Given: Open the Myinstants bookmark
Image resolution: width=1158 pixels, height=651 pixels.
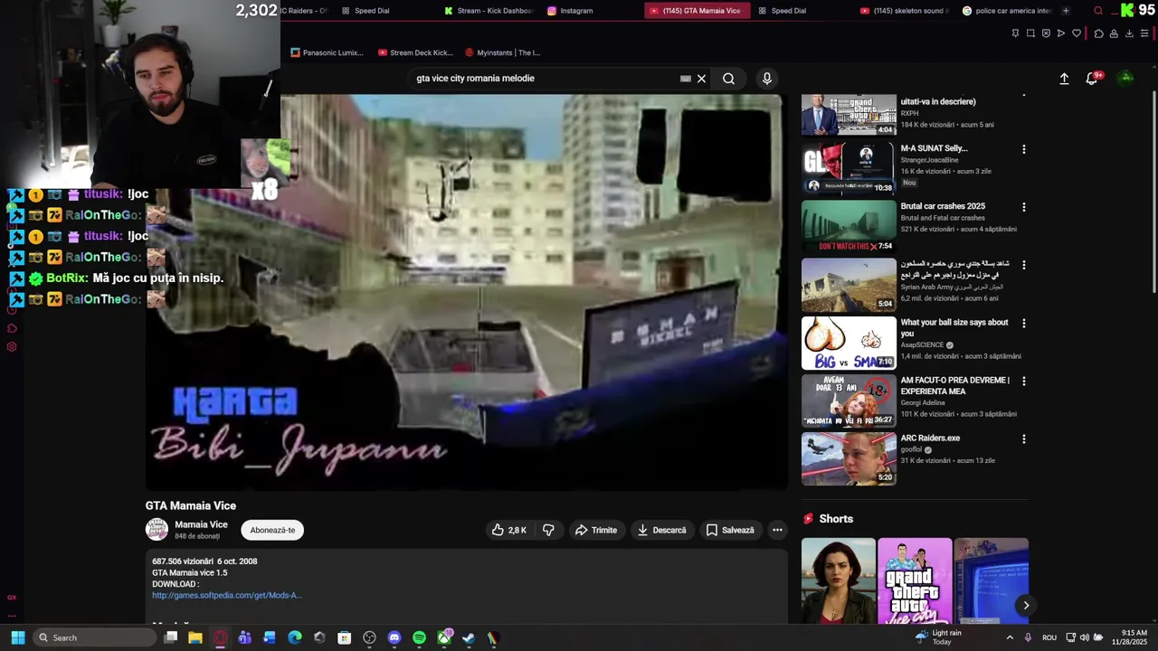Looking at the screenshot, I should point(502,52).
